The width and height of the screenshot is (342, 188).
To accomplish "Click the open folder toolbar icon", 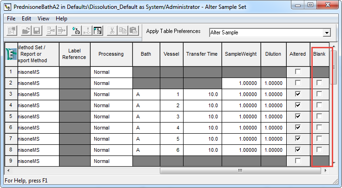I will 26,31.
